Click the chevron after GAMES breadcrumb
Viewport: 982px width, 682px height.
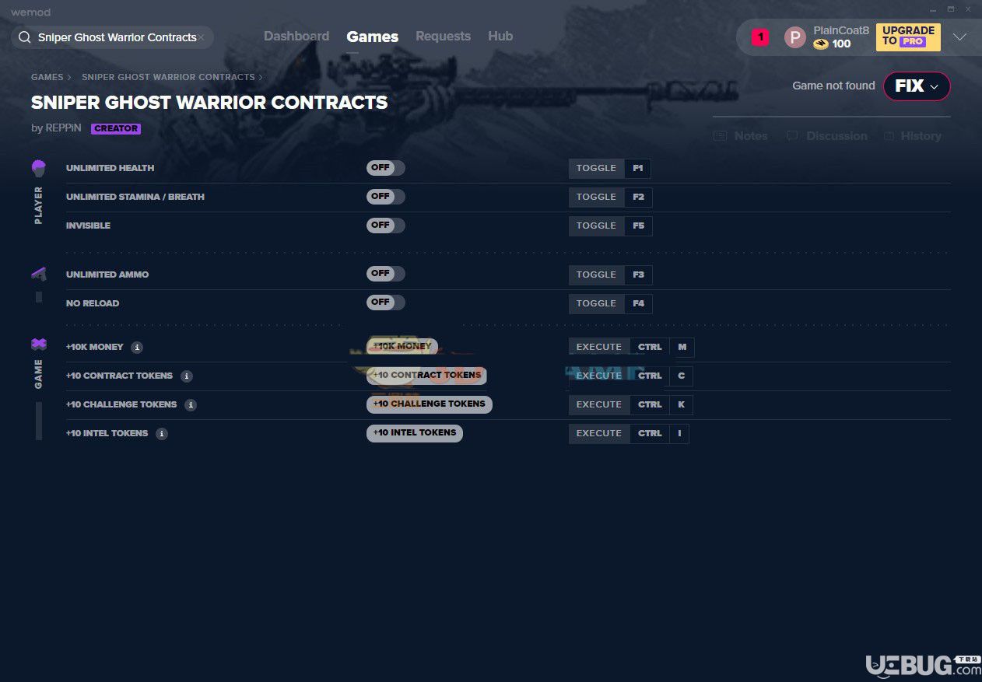pyautogui.click(x=69, y=78)
